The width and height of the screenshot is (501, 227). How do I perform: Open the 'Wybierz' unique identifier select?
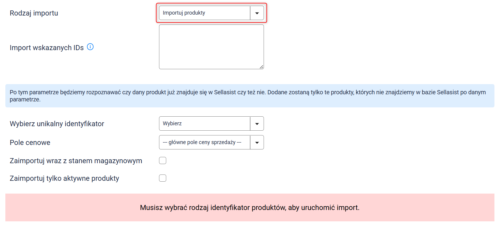[x=205, y=124]
